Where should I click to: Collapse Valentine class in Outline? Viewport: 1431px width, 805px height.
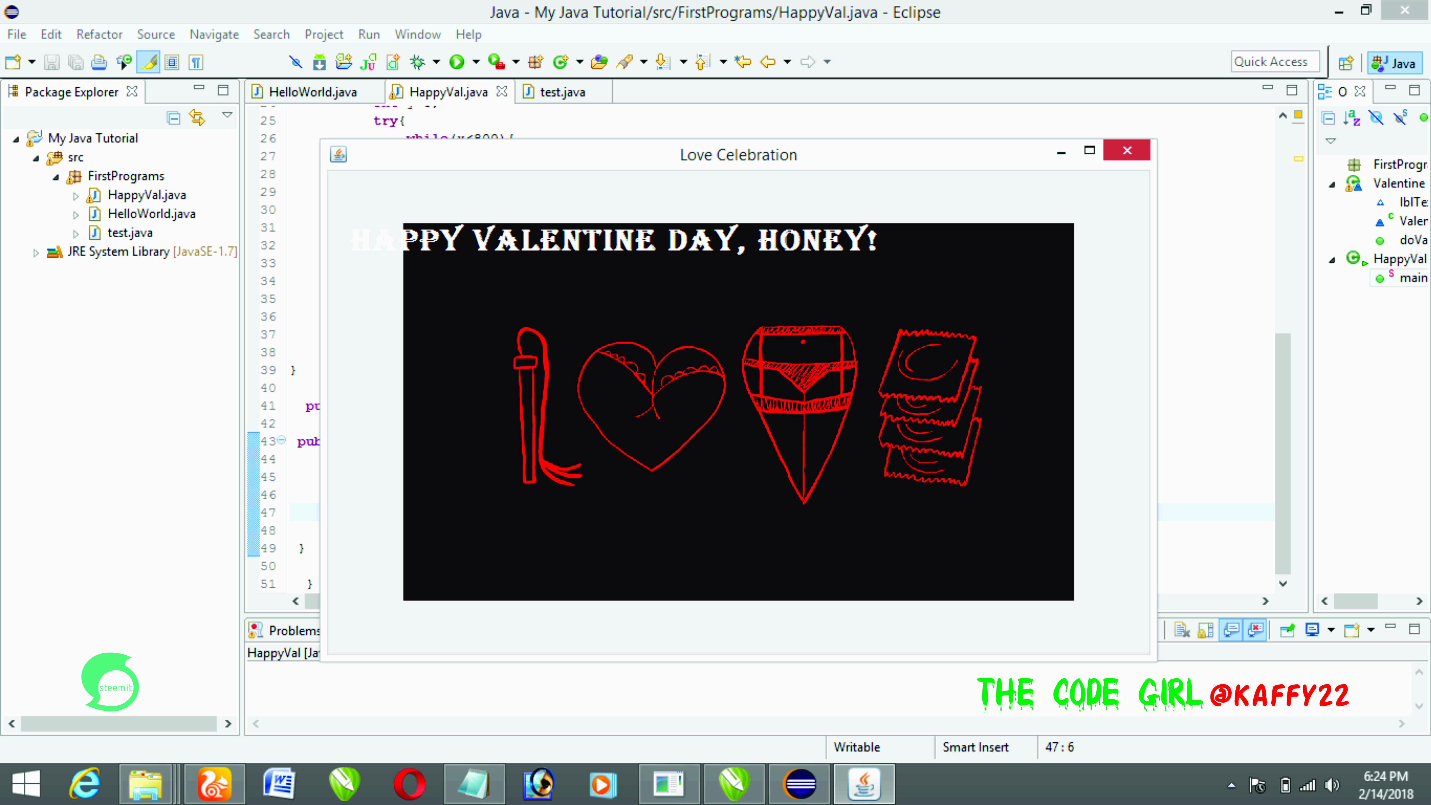(1332, 185)
